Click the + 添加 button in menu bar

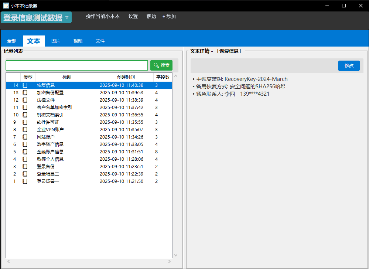(169, 17)
